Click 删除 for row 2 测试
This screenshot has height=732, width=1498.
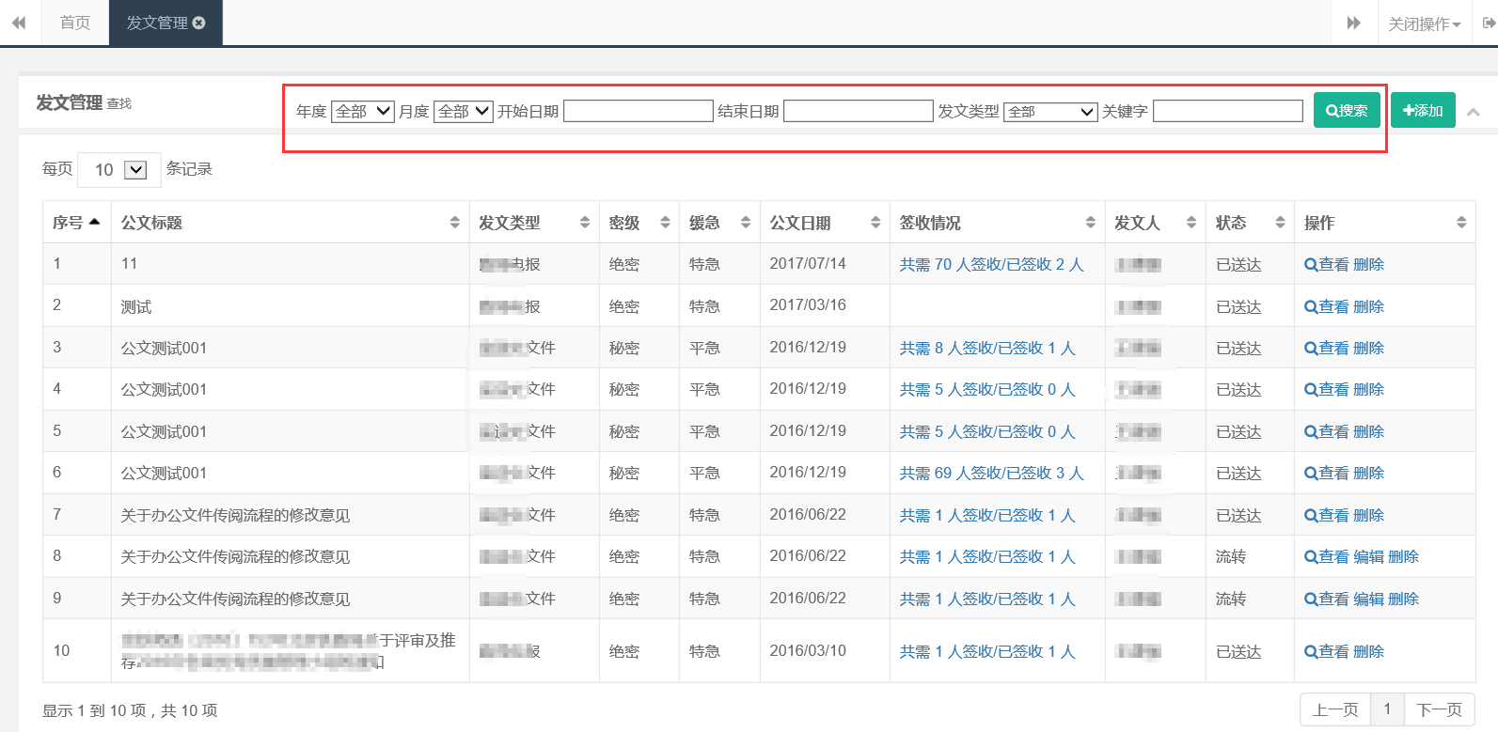click(1369, 306)
